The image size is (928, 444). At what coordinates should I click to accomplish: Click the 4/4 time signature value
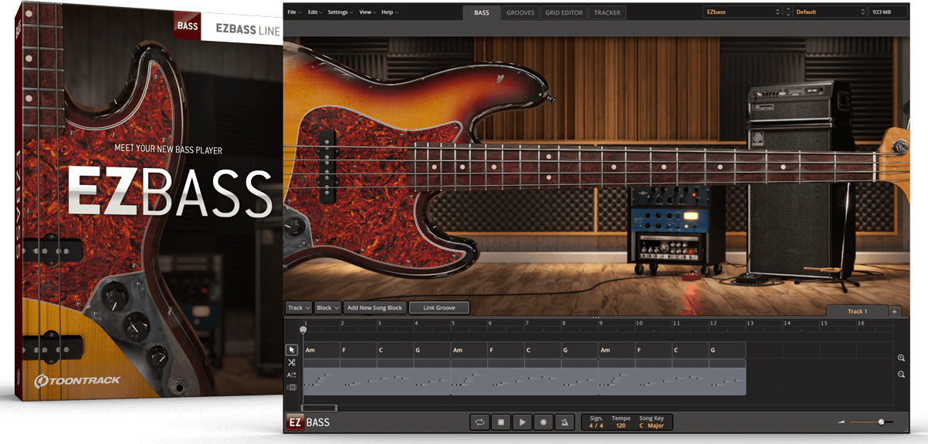tap(596, 425)
